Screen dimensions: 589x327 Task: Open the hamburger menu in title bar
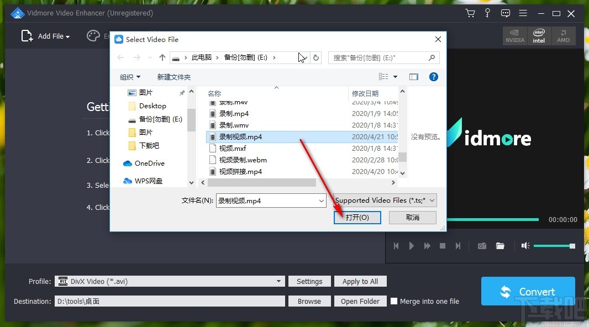(x=523, y=13)
